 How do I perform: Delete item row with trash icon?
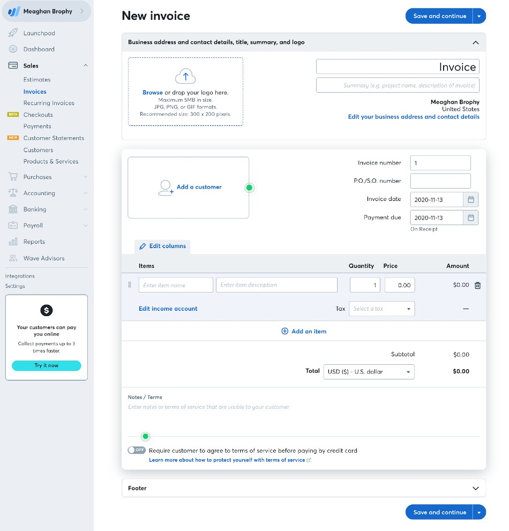coord(477,286)
